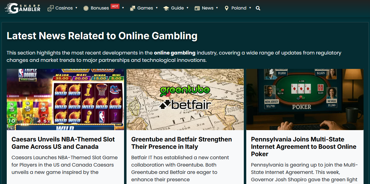The width and height of the screenshot is (370, 184).
Task: Expand the Bonuses dropdown arrow
Action: point(123,8)
